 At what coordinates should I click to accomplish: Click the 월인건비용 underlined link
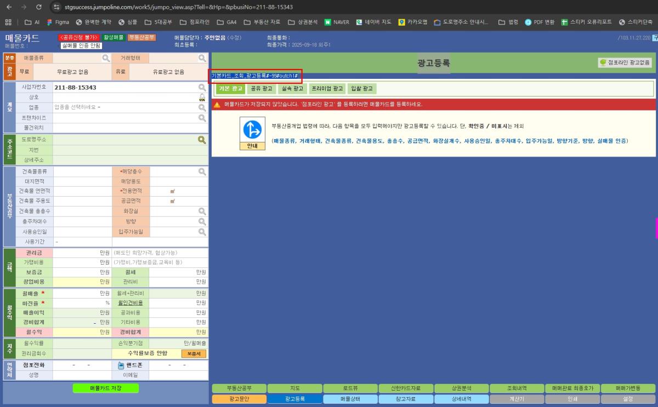pos(131,303)
